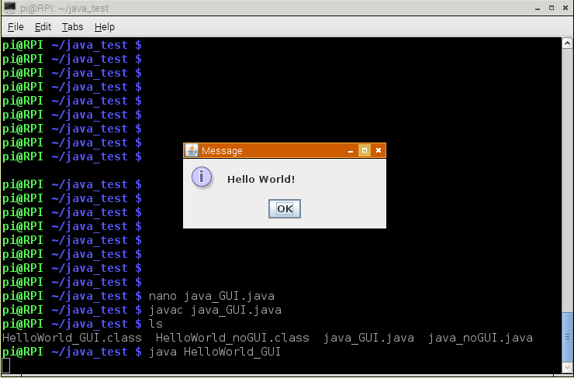
Task: Click the Message dialog title text
Action: tap(222, 150)
